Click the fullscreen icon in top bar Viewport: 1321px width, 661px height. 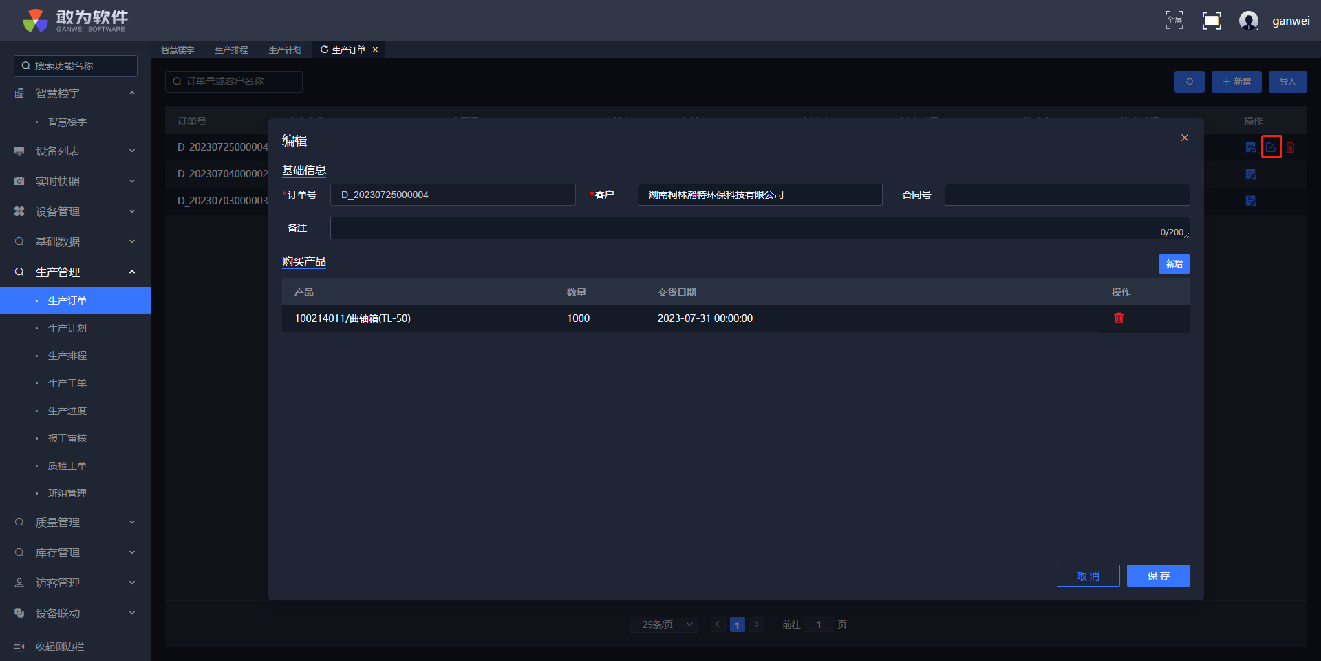(x=1174, y=21)
